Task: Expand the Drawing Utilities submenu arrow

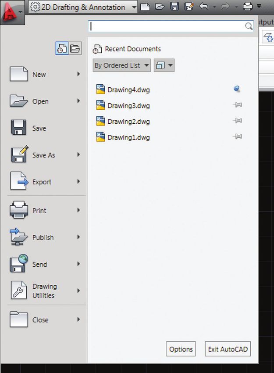Action: pyautogui.click(x=78, y=291)
